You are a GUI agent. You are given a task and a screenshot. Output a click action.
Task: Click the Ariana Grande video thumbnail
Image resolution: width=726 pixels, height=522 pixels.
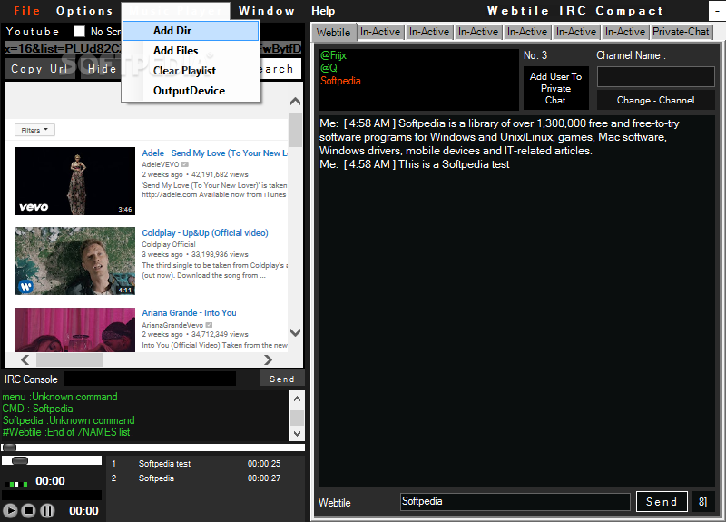pos(74,330)
